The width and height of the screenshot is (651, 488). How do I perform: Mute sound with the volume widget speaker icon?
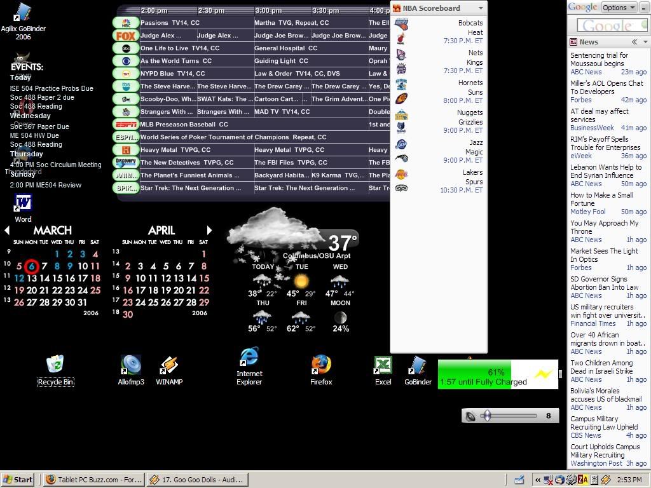pos(470,416)
